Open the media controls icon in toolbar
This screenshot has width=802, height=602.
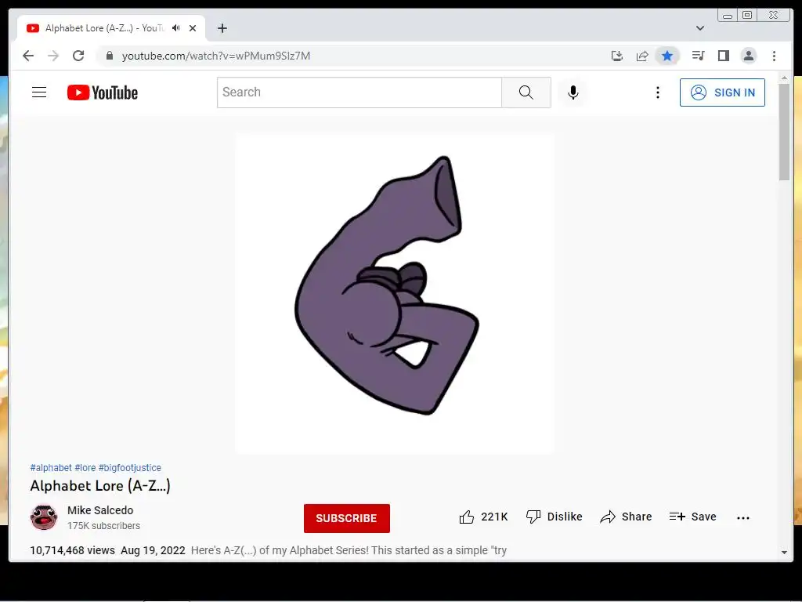[x=698, y=56]
